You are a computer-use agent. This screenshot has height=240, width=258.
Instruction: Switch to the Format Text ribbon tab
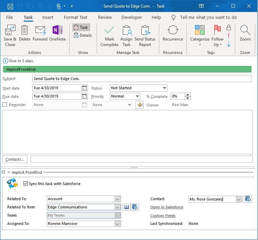click(76, 17)
